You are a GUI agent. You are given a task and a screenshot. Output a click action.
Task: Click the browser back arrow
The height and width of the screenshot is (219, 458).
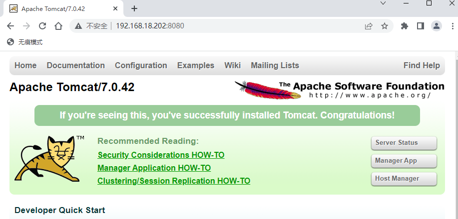tap(10, 26)
